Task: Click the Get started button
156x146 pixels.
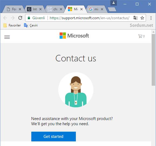Action: pyautogui.click(x=53, y=137)
